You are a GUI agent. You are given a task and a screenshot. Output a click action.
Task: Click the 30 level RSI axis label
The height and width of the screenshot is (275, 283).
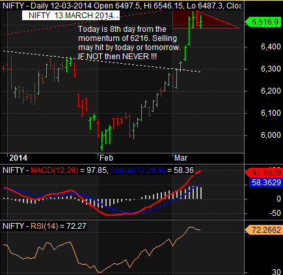(x=276, y=272)
